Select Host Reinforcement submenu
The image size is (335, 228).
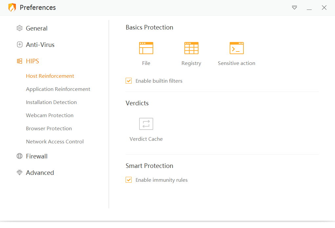click(50, 76)
